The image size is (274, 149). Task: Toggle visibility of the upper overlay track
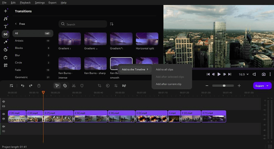[x=4, y=102]
